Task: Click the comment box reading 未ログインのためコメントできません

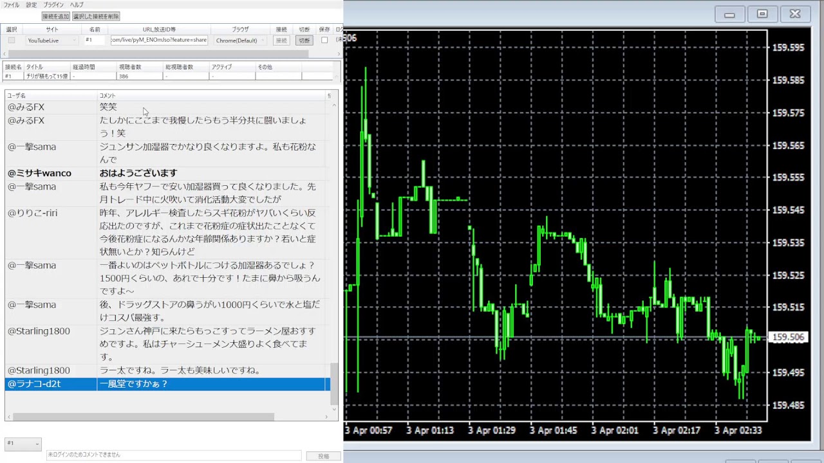Action: tap(174, 455)
